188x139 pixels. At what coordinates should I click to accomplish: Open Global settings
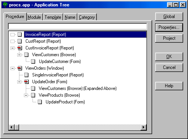click(x=169, y=16)
